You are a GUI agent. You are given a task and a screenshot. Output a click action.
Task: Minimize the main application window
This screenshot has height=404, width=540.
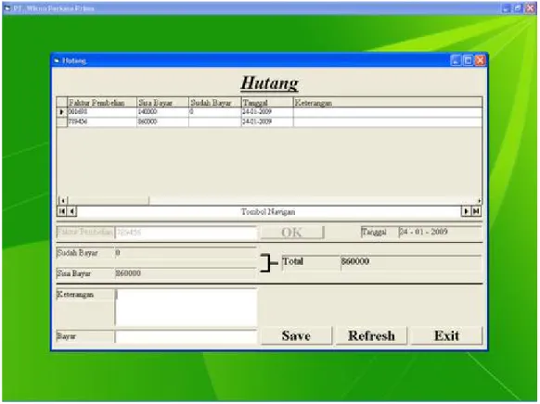click(x=507, y=8)
